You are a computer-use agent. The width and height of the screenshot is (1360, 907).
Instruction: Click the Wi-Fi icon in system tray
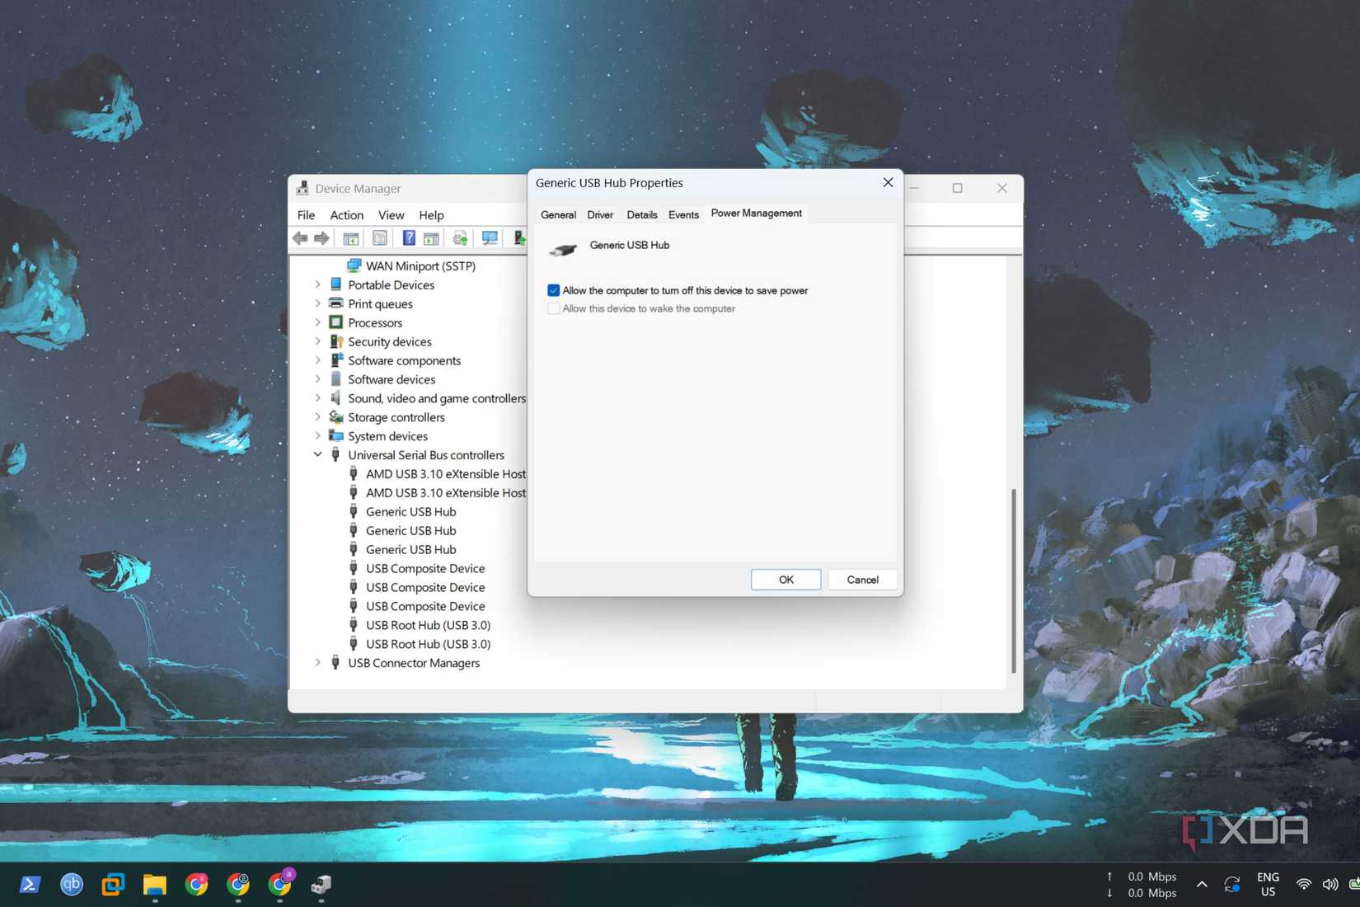[x=1304, y=885]
